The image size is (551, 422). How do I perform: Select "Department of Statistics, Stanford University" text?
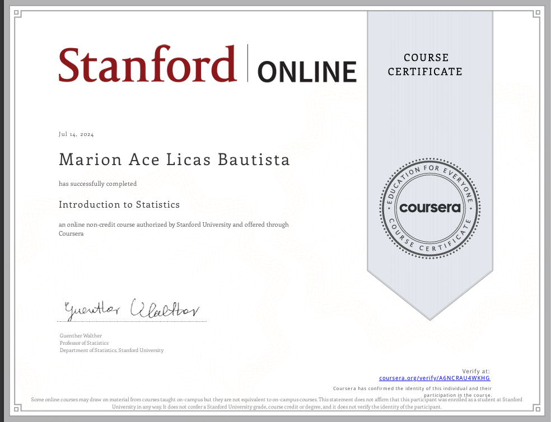tap(112, 350)
